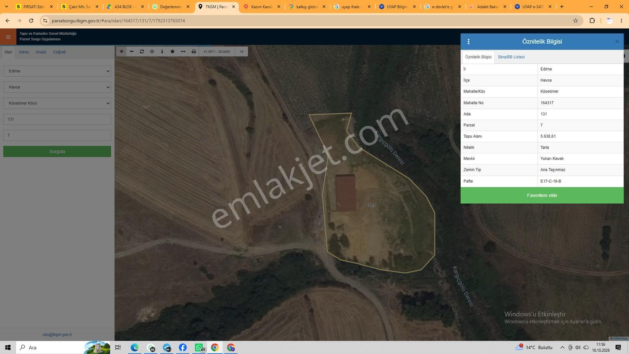
Task: Switch to the Analiz tab
Action: [41, 52]
